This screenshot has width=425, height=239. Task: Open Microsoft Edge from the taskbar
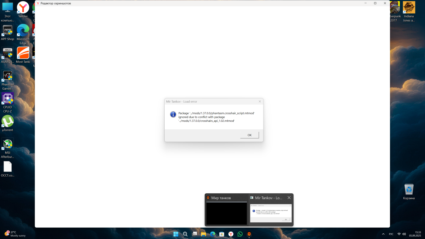click(x=212, y=234)
